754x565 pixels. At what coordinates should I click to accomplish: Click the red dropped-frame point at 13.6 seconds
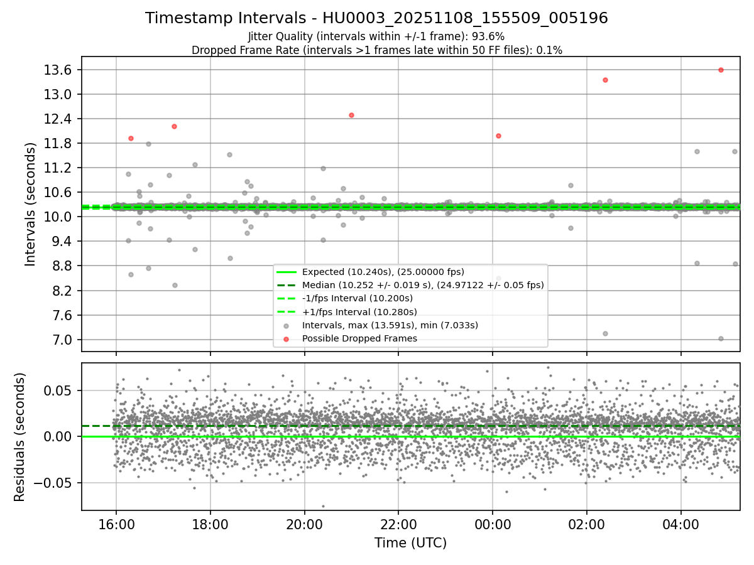pos(721,70)
